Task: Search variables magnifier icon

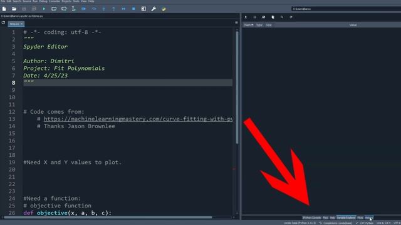Action: click(x=282, y=17)
